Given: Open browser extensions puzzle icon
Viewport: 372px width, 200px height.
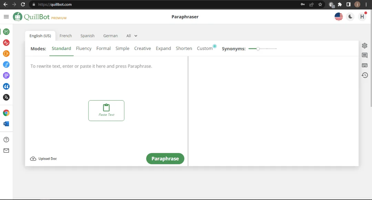Looking at the screenshot, I should (340, 4).
